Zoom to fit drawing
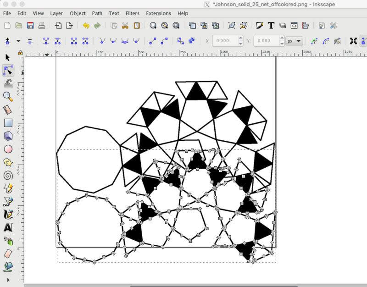The width and height of the screenshot is (367, 287). pos(165,26)
